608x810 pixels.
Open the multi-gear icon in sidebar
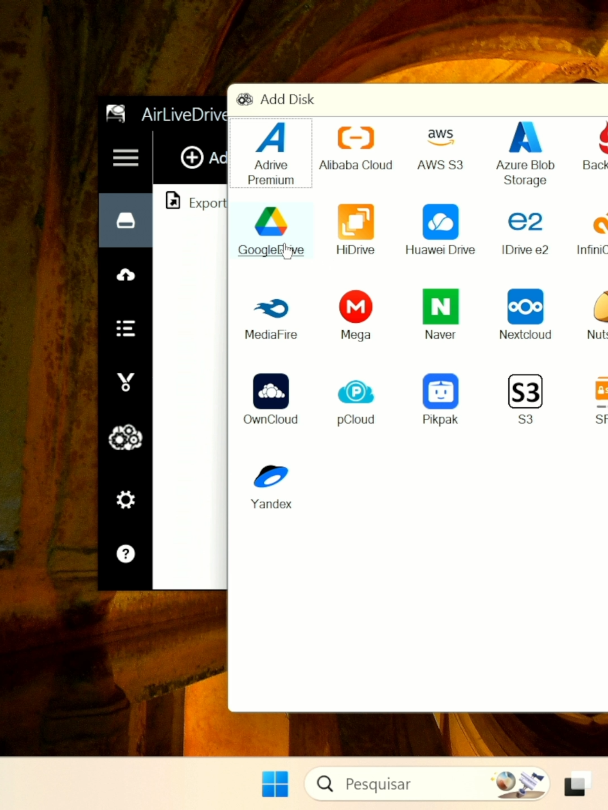click(126, 437)
